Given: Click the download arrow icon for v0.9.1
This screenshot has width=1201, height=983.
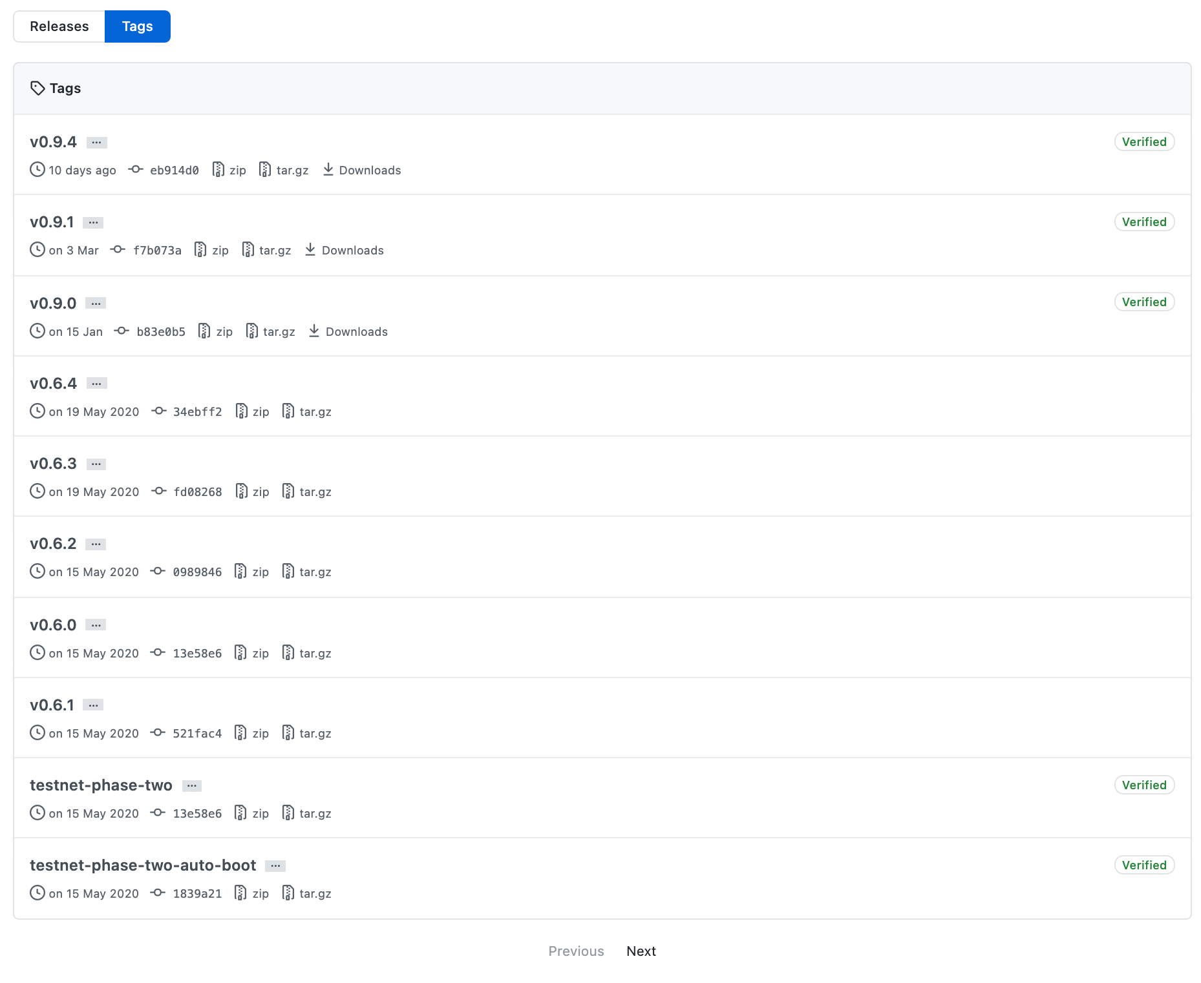Looking at the screenshot, I should click(x=310, y=249).
